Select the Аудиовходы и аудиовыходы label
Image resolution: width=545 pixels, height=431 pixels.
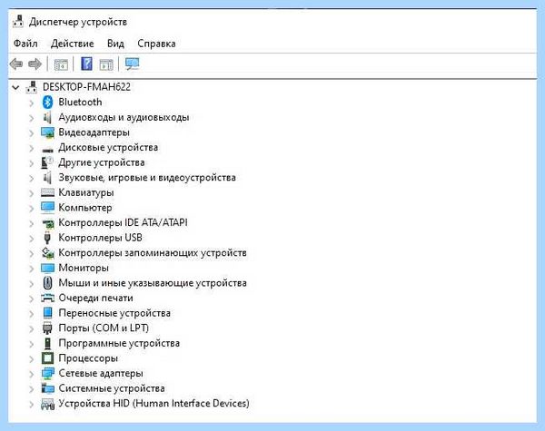click(124, 117)
